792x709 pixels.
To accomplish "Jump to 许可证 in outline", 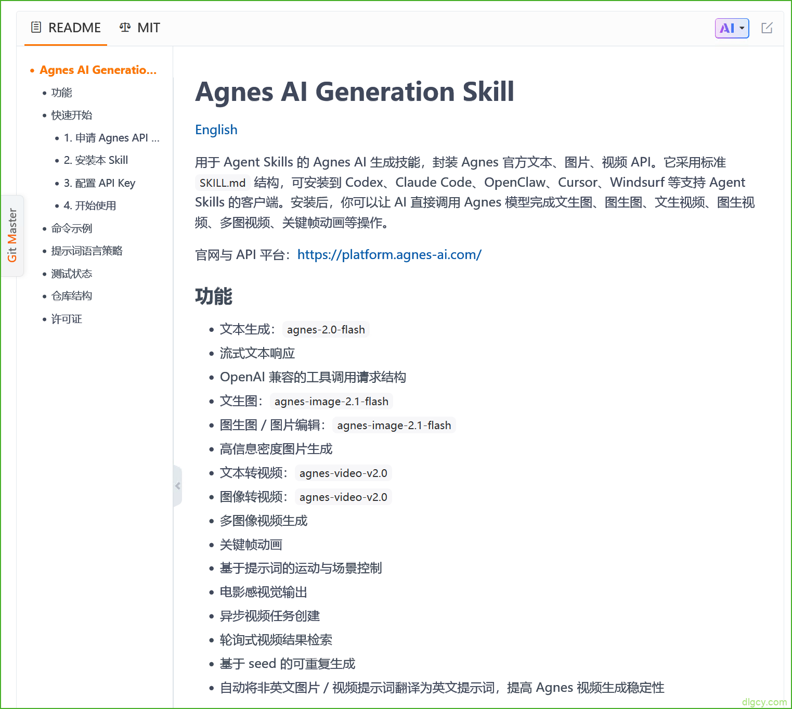I will [67, 319].
